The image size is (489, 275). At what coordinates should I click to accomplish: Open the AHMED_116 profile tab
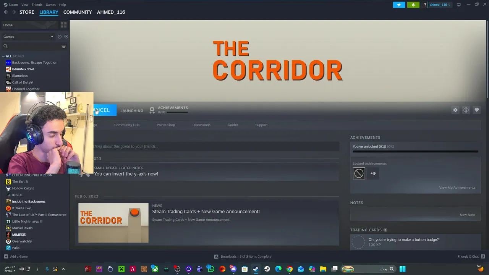pos(111,12)
